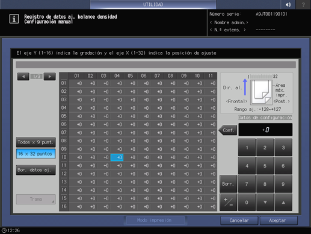This screenshot has width=311, height=234.
Task: Tap keypad number 2
Action: click(265, 148)
